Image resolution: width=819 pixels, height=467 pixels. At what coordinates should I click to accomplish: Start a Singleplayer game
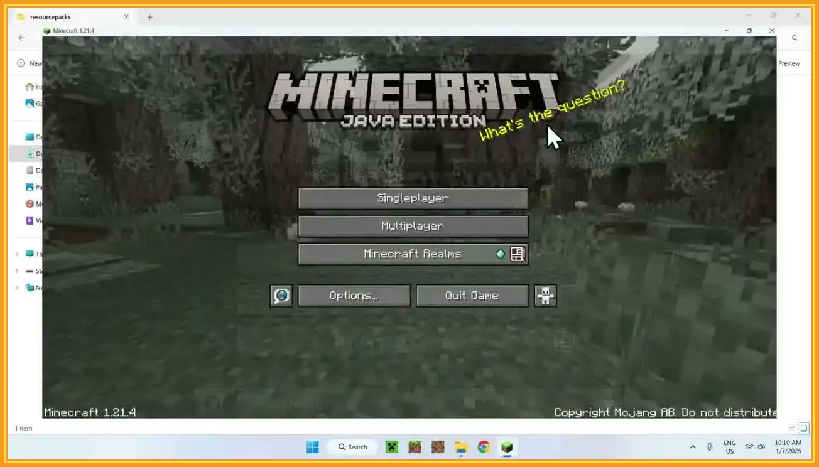(x=413, y=198)
